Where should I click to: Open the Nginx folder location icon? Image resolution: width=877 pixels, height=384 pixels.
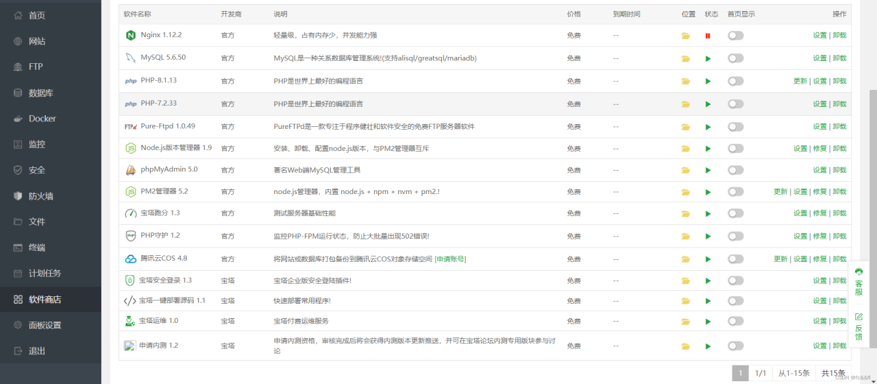click(x=686, y=36)
